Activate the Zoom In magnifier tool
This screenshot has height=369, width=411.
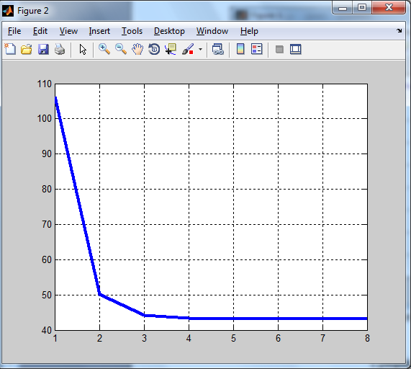[104, 49]
